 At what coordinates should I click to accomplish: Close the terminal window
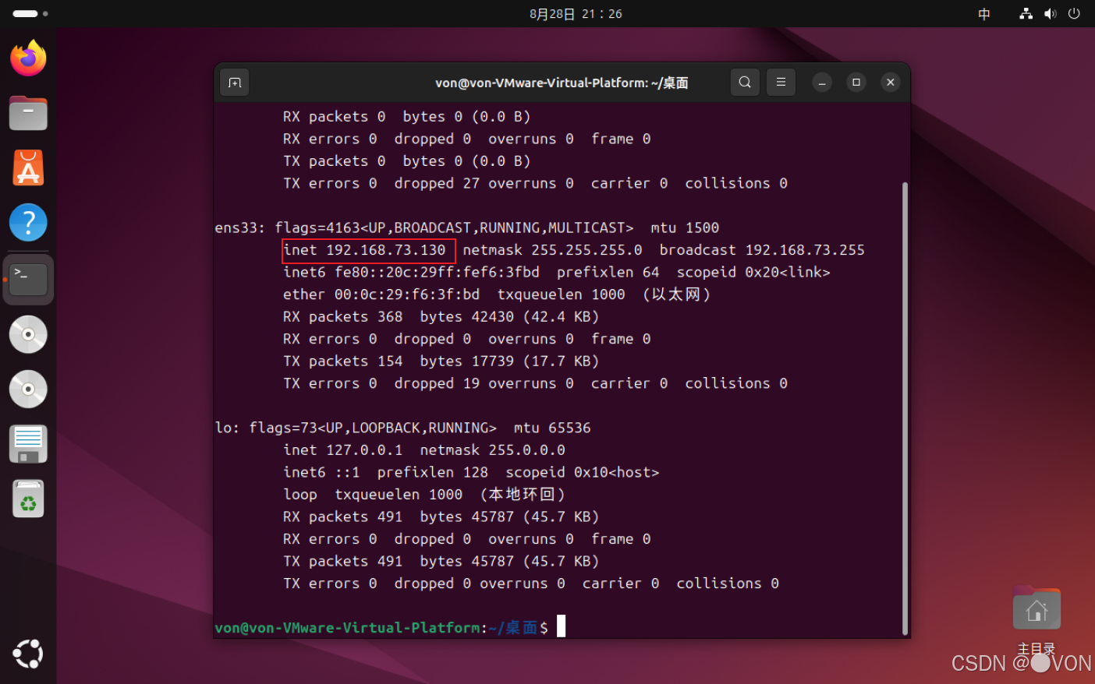pos(891,83)
